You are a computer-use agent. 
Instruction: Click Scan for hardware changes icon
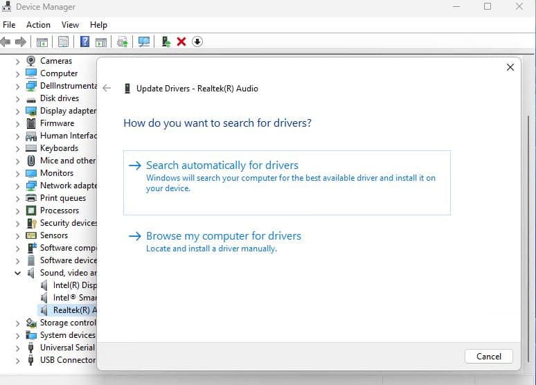pyautogui.click(x=144, y=42)
